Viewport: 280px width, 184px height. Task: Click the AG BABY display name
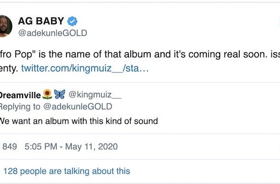(41, 21)
